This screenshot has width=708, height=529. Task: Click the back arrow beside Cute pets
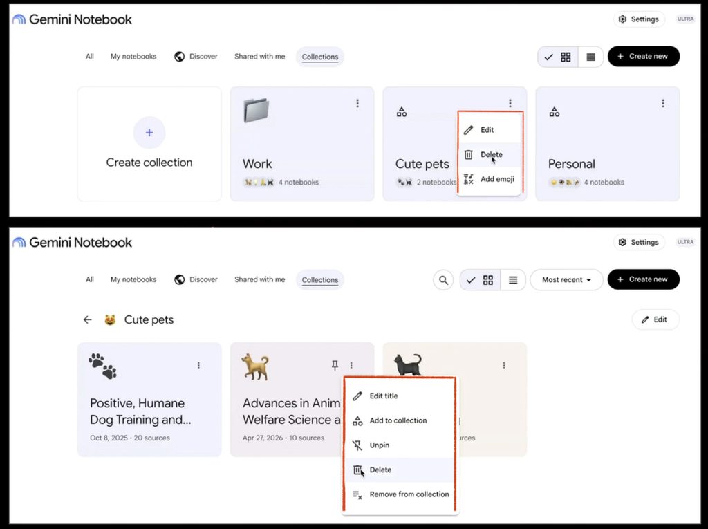tap(88, 320)
